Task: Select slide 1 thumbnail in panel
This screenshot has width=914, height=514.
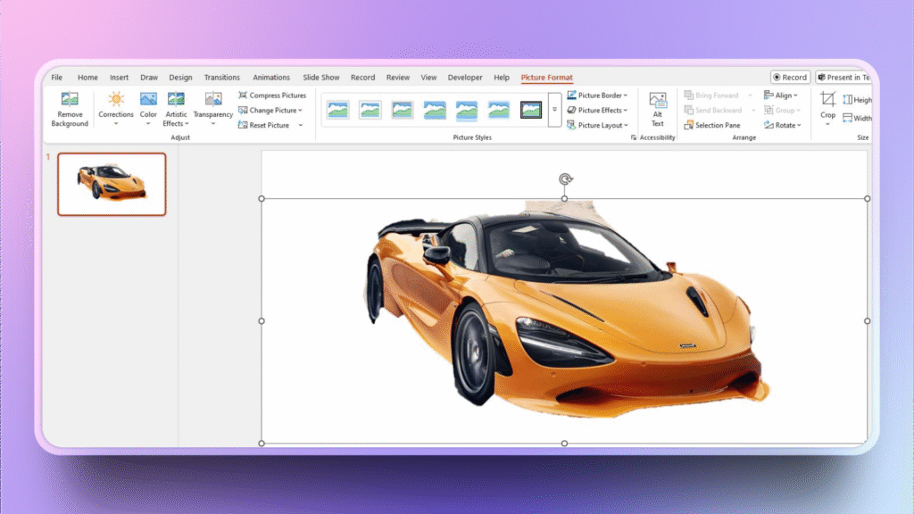Action: pos(112,184)
